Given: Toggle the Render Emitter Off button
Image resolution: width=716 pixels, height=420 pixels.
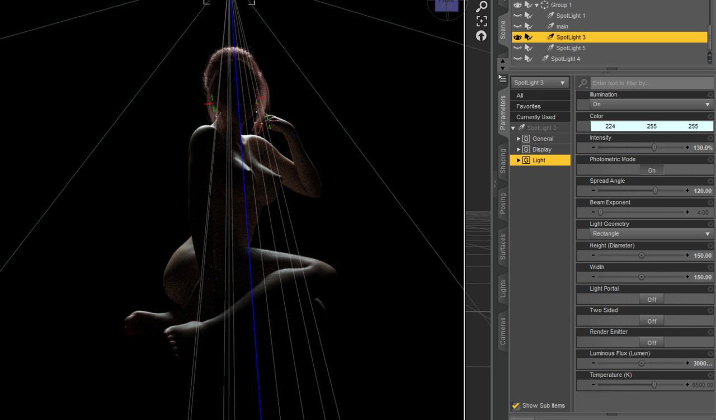Looking at the screenshot, I should point(652,342).
